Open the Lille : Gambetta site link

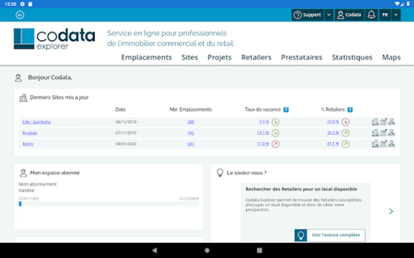(37, 122)
